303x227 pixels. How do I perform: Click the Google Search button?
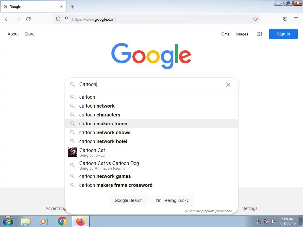pyautogui.click(x=128, y=200)
